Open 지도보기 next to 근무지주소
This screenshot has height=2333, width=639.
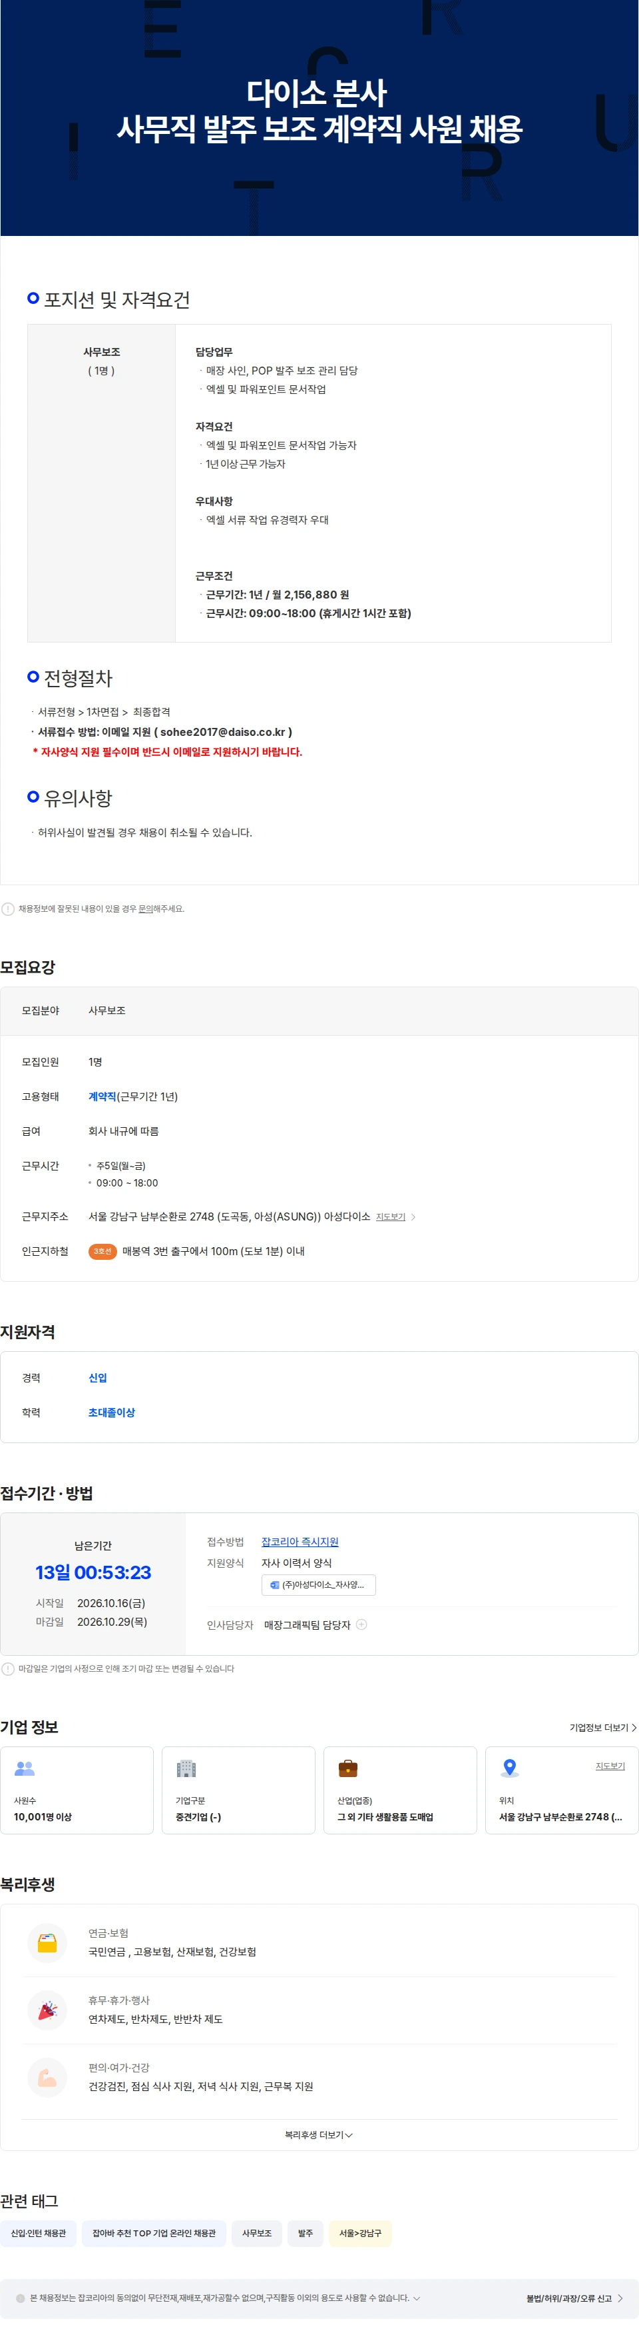391,1216
